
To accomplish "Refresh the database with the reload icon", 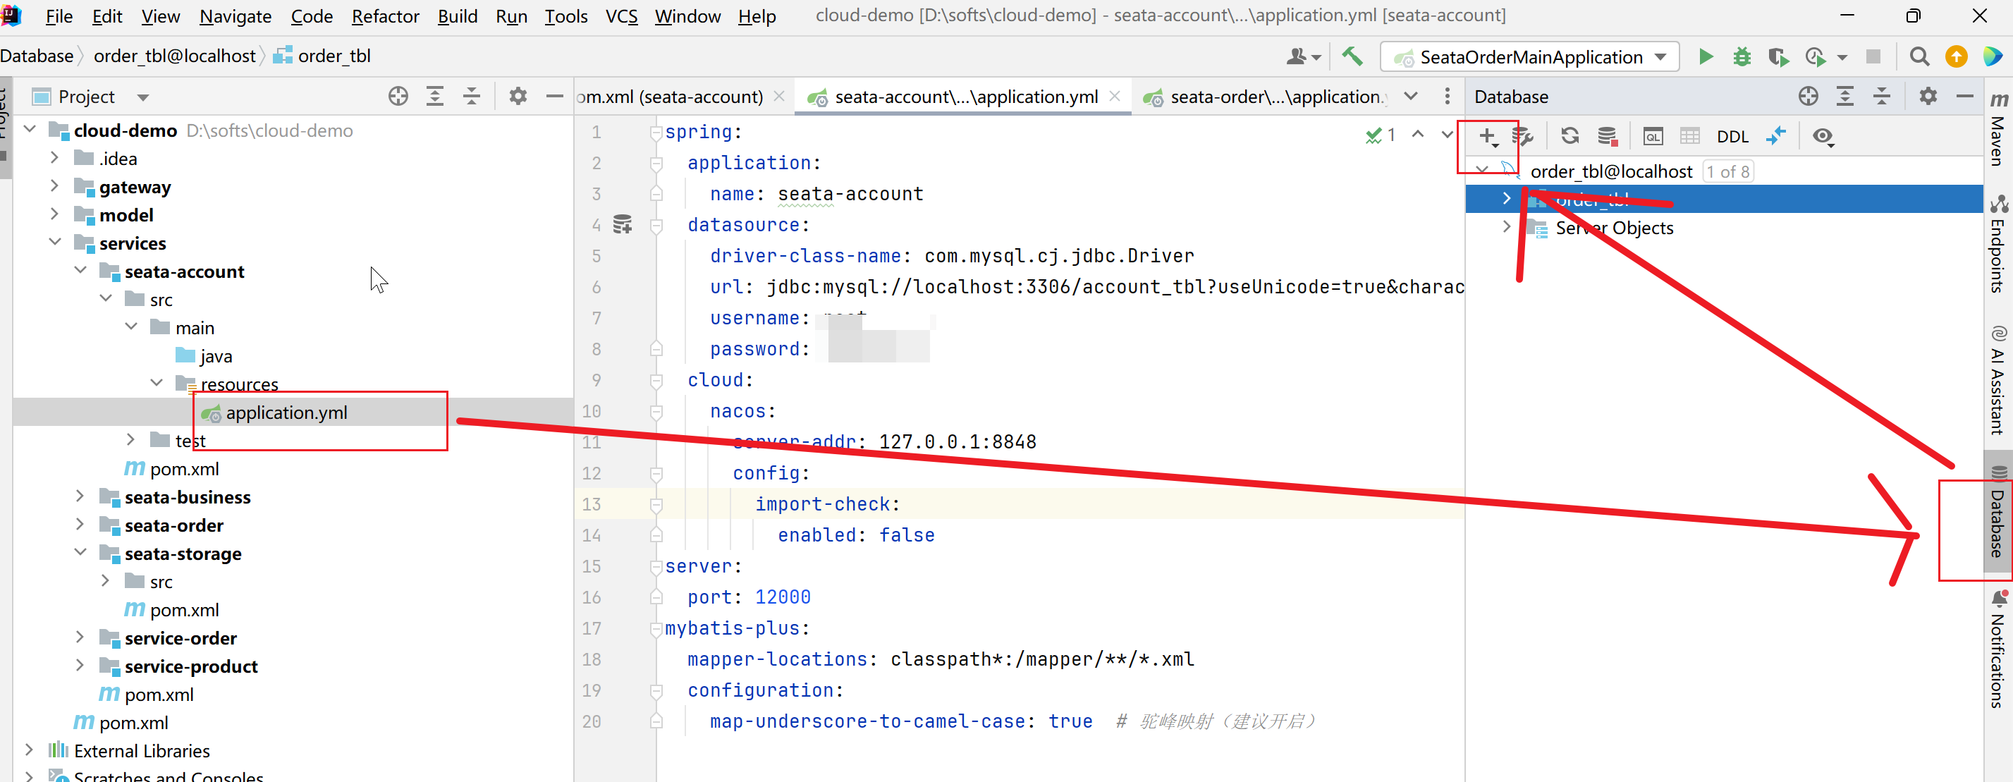I will pos(1569,137).
